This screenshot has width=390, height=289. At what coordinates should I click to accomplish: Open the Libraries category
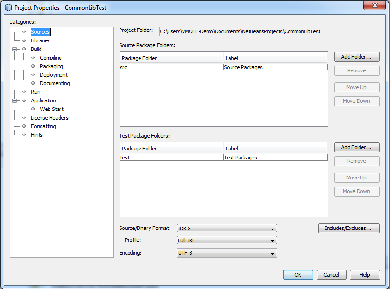[40, 40]
